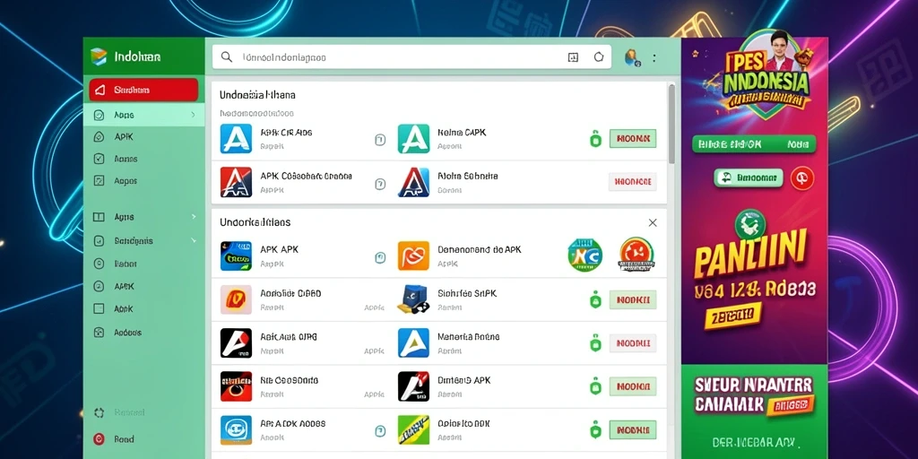Open the Dintens APK app icon
This screenshot has width=918, height=459.
413,386
